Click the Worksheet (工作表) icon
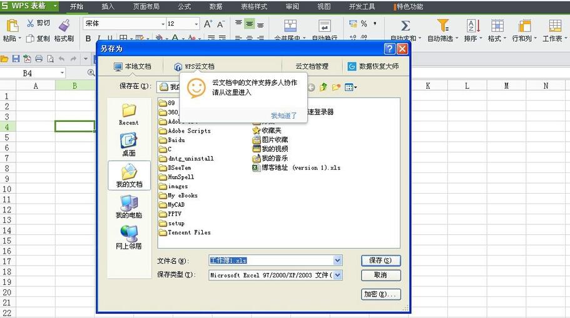The width and height of the screenshot is (570, 318). [x=555, y=26]
